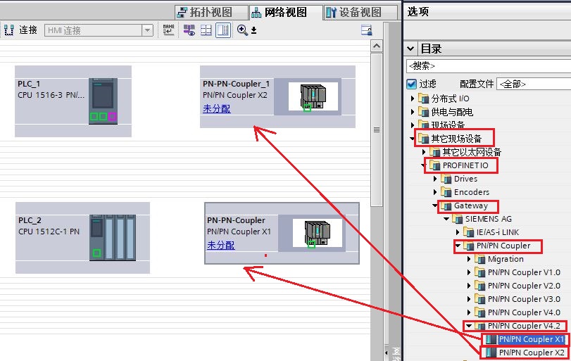
Task: Select PN/PN Coupler X2 catalog item
Action: coord(532,353)
